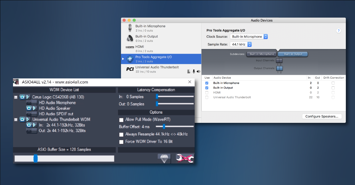The height and width of the screenshot is (185, 355).
Task: Select Universal Audio Thunderbolt in sidebar
Action: click(x=161, y=69)
